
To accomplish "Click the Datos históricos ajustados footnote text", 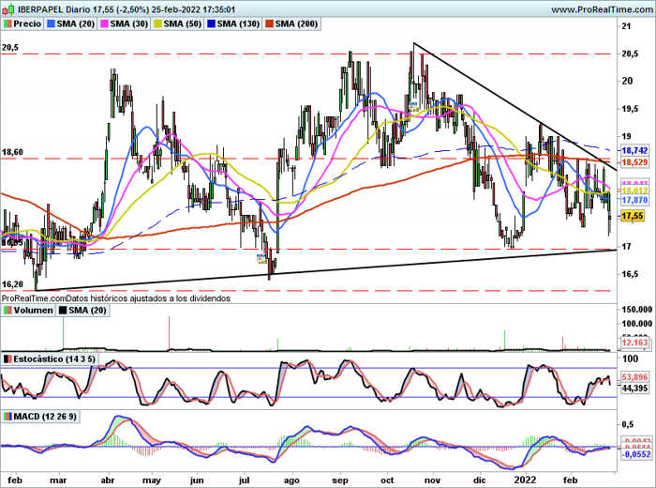I will [x=148, y=298].
